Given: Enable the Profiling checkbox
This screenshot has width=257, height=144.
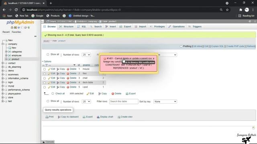Looking at the screenshot, I should [x=181, y=46].
